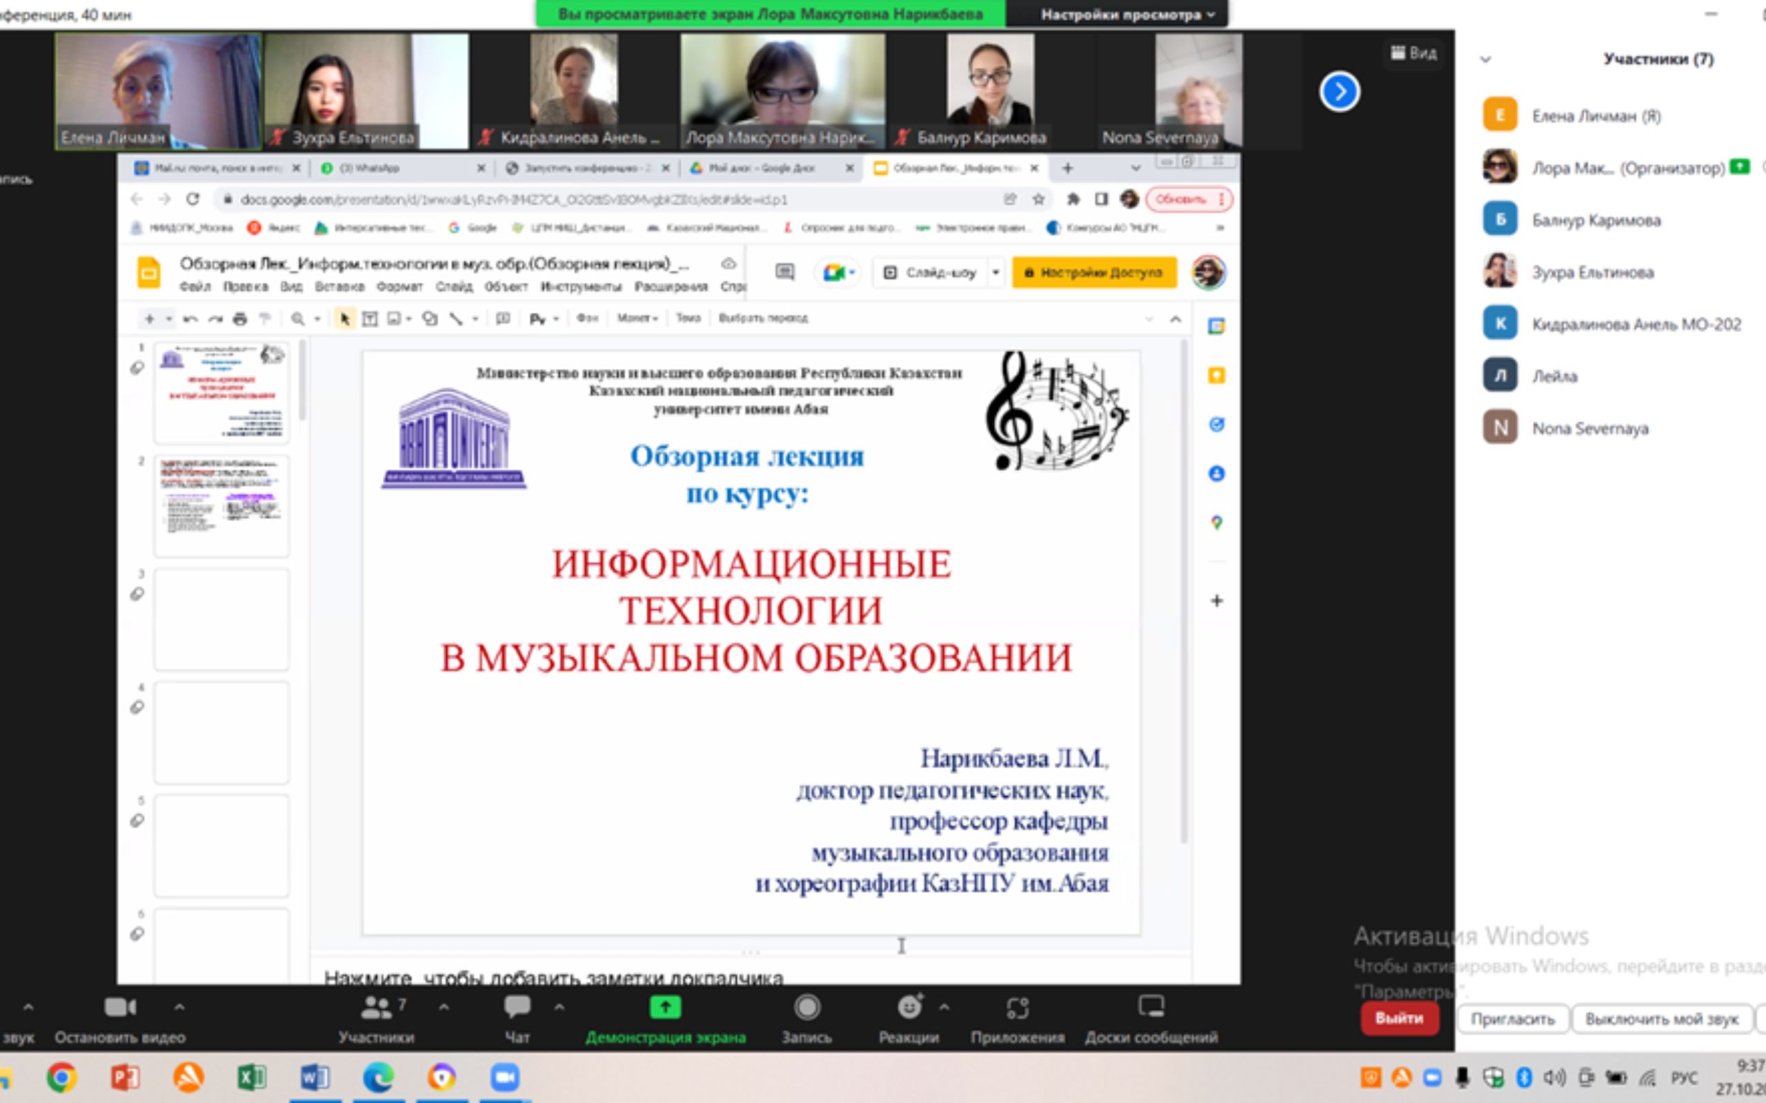Viewport: 1766px width, 1103px height.
Task: Expand video options arrow beside Stop Video
Action: (x=179, y=1007)
